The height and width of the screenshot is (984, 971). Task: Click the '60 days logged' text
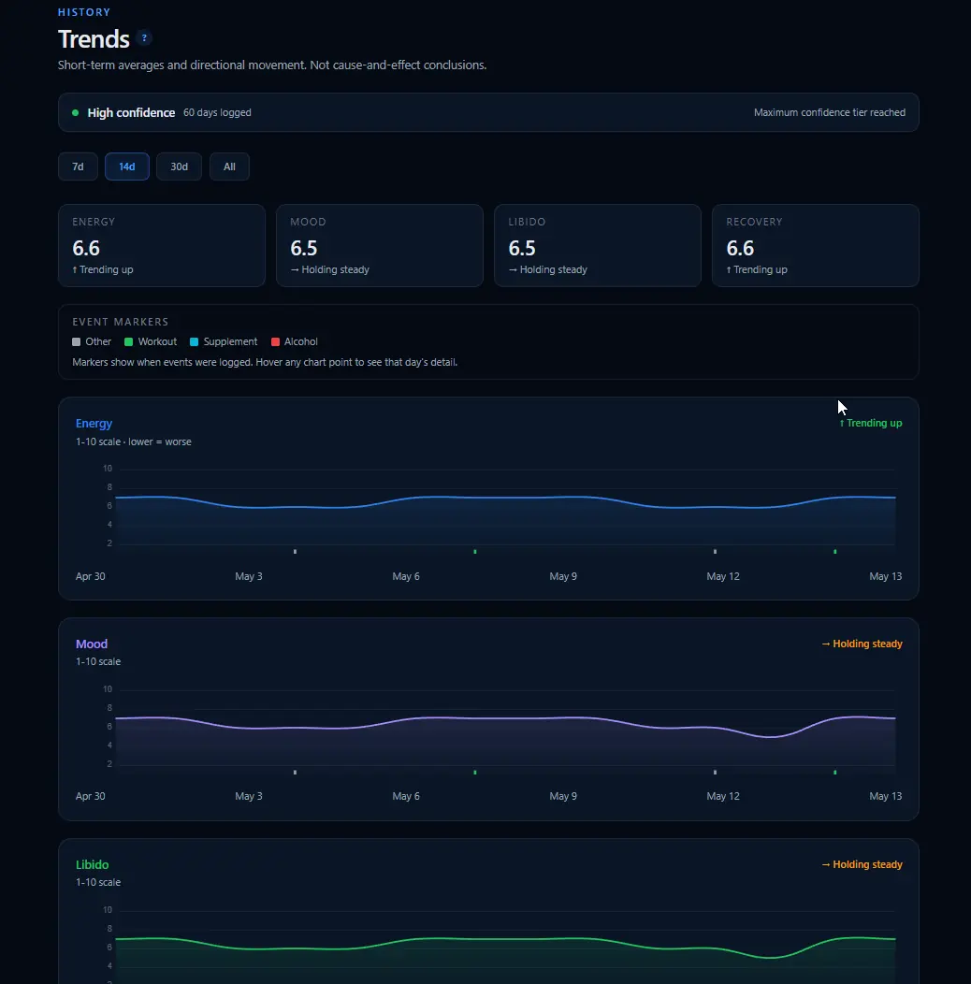point(217,112)
